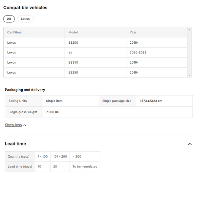Click the 1 - 100 quantity cell
The image size is (197, 197).
43,157
